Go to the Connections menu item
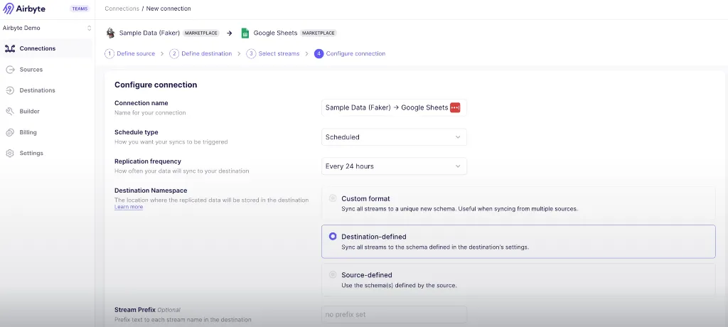Image resolution: width=728 pixels, height=327 pixels. pyautogui.click(x=47, y=48)
